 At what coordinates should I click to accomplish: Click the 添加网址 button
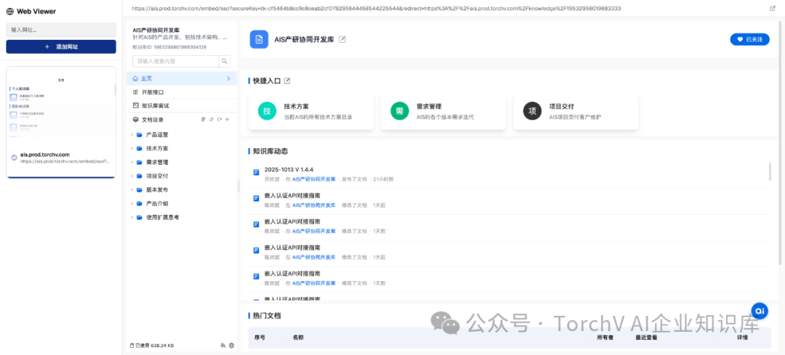point(61,46)
